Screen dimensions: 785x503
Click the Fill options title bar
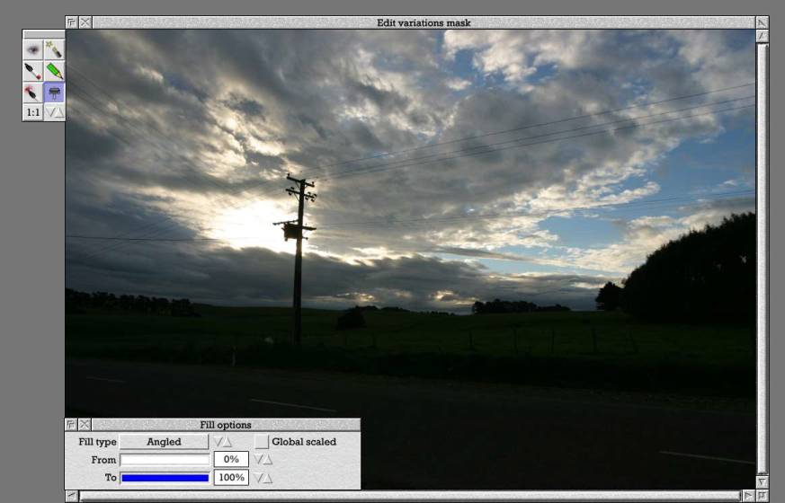[x=226, y=425]
